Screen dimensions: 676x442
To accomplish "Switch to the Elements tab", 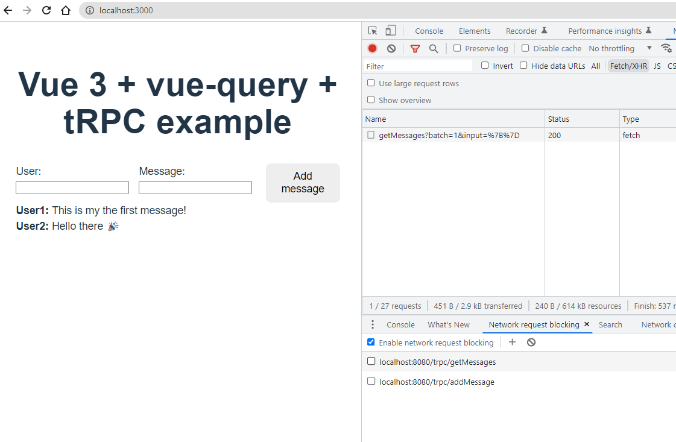I will [x=475, y=31].
